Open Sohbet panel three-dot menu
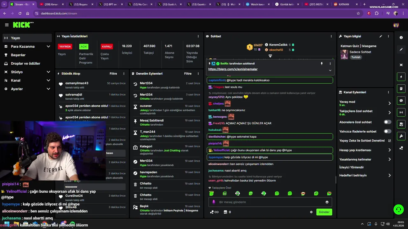Screen dimensions: 408x229 (331, 36)
